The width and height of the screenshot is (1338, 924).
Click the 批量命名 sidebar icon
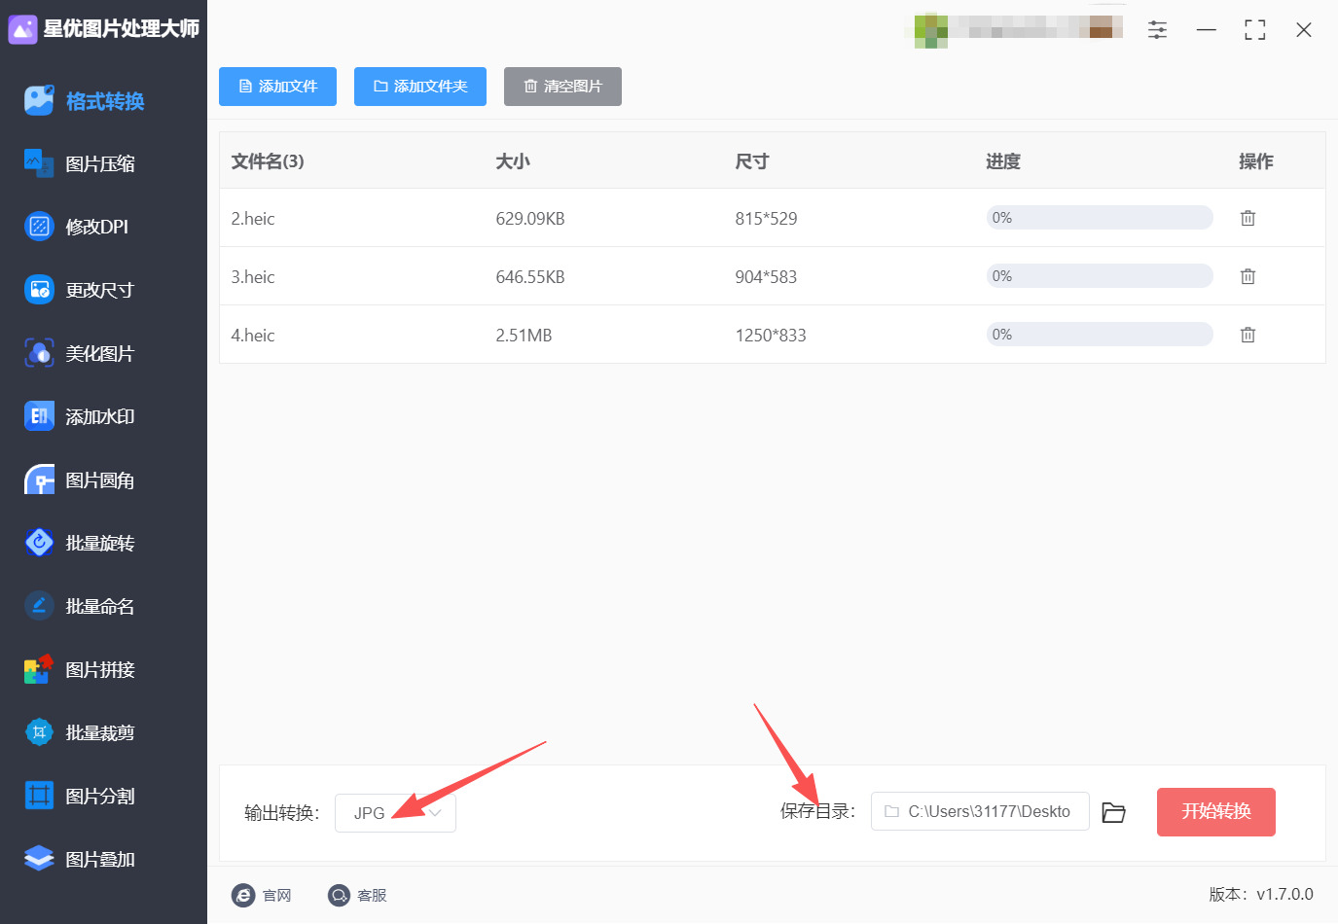pyautogui.click(x=39, y=606)
